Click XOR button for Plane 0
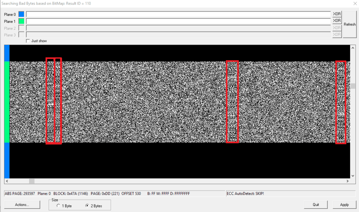This screenshot has height=212, width=359. coord(337,14)
